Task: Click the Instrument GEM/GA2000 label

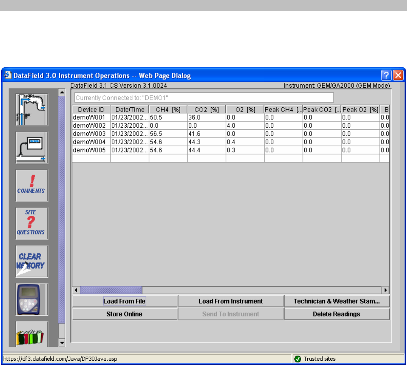Action: [337, 85]
